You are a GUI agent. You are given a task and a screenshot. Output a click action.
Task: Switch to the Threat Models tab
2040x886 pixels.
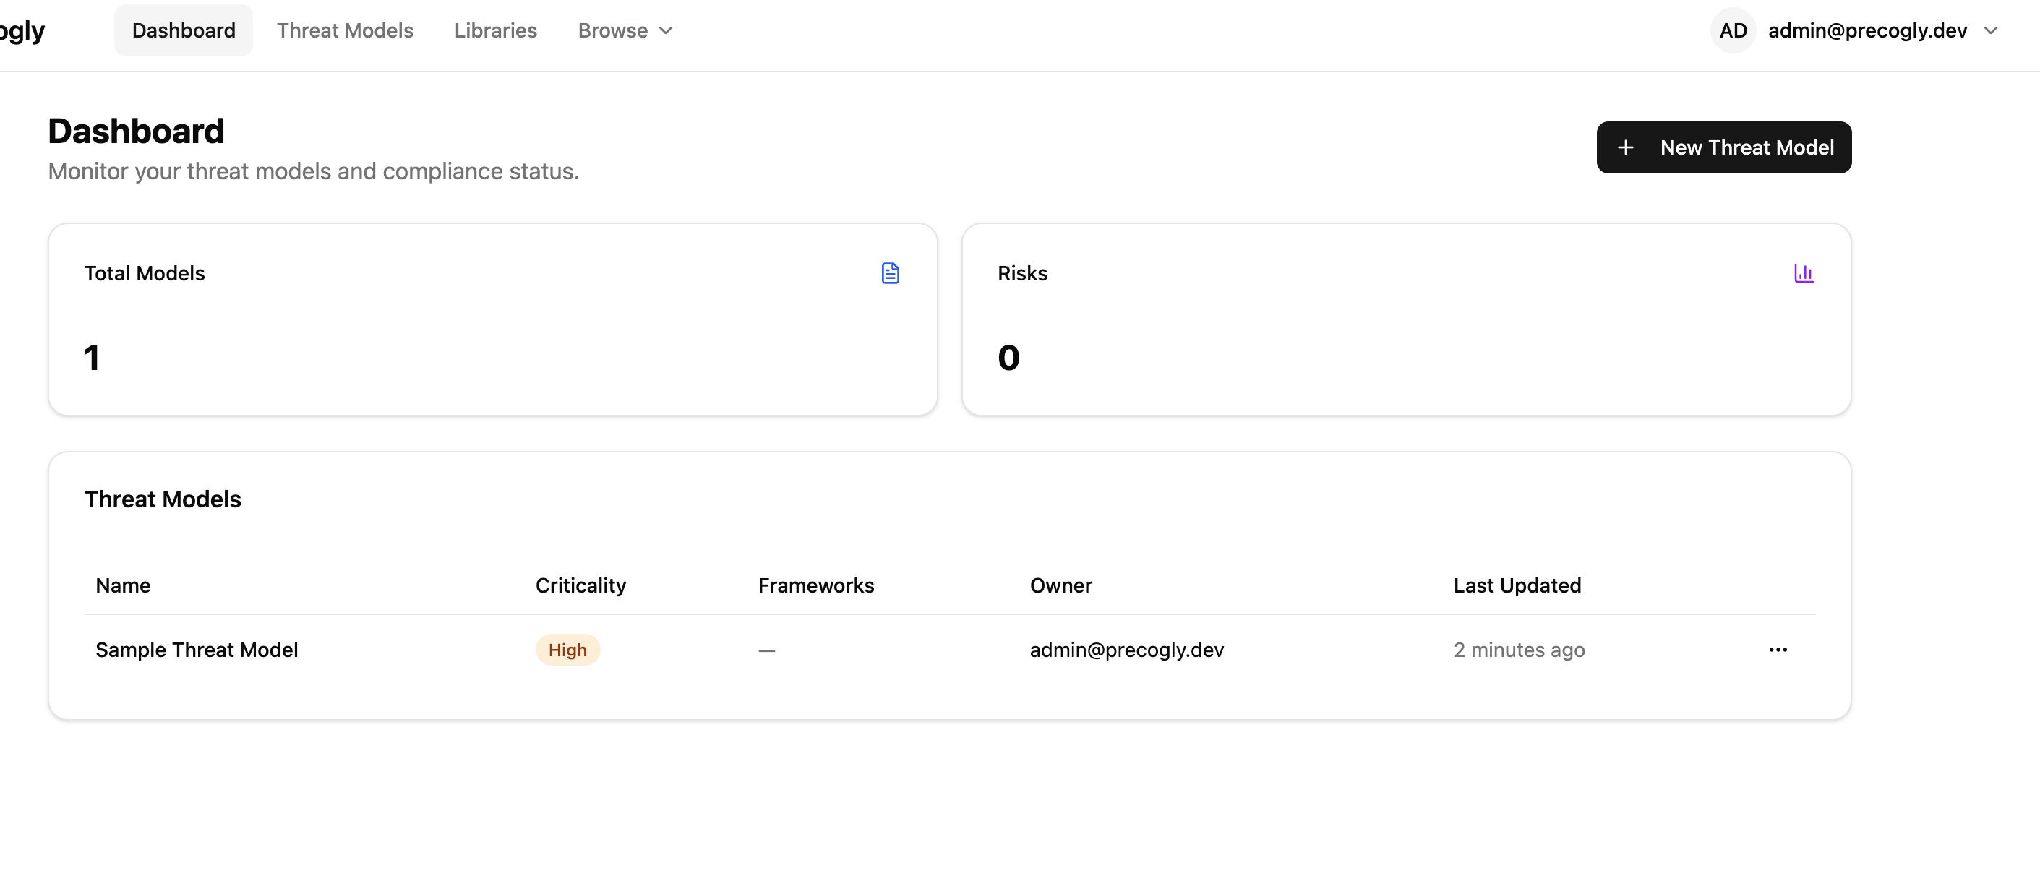pyautogui.click(x=345, y=30)
